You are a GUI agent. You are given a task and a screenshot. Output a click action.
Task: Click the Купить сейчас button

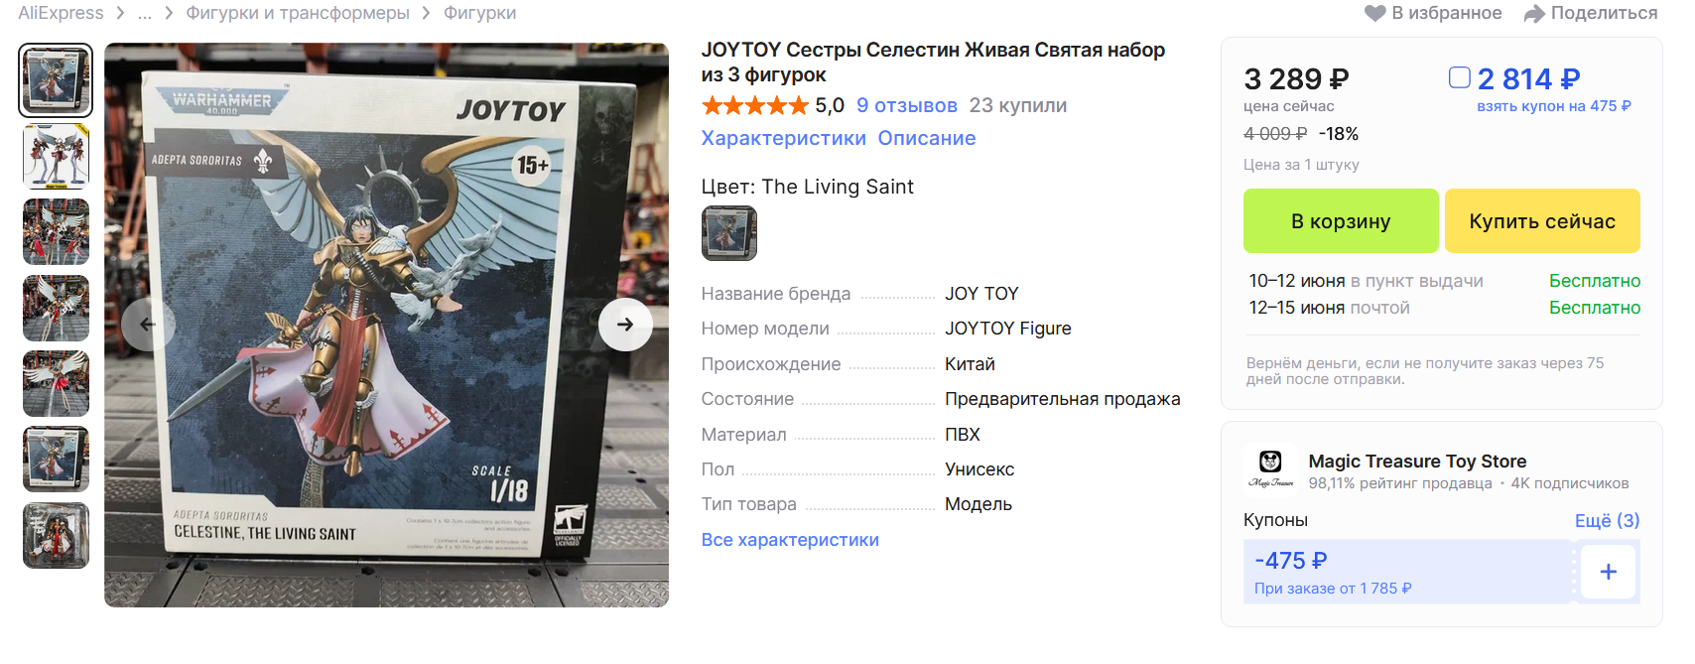point(1542,221)
